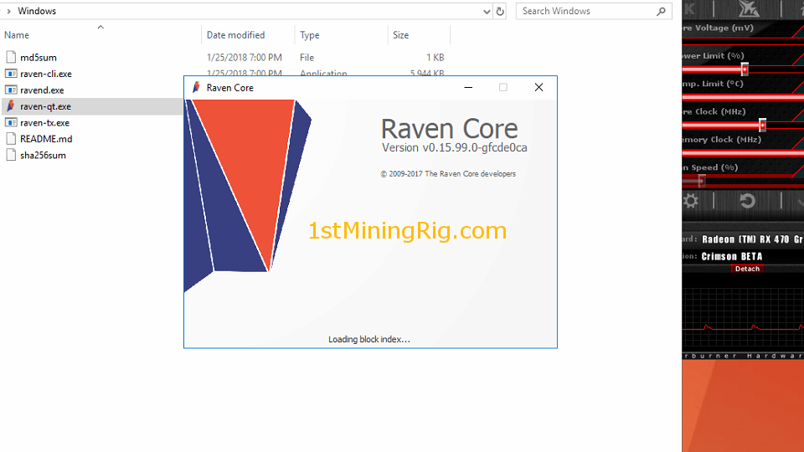Image resolution: width=804 pixels, height=452 pixels.
Task: Select raven-cli.exe file name
Action: [46, 74]
